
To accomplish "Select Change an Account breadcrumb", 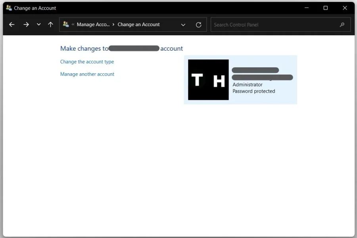I will click(139, 25).
